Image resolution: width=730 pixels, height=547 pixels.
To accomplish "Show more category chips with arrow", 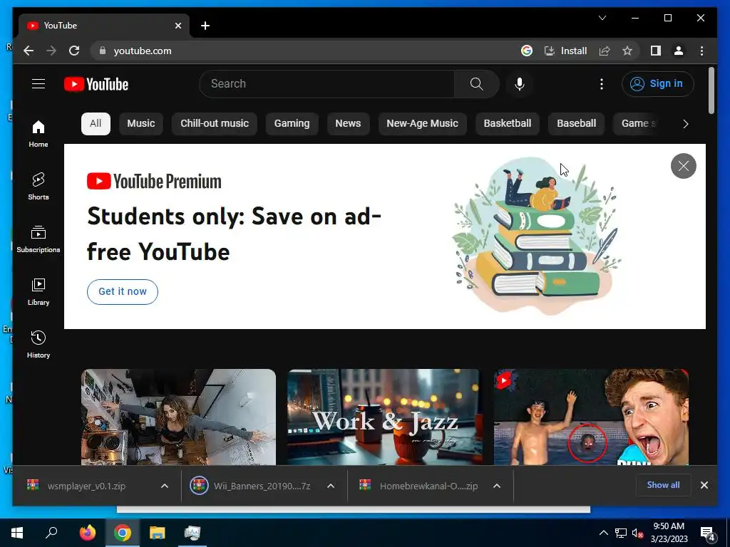I will (x=685, y=124).
